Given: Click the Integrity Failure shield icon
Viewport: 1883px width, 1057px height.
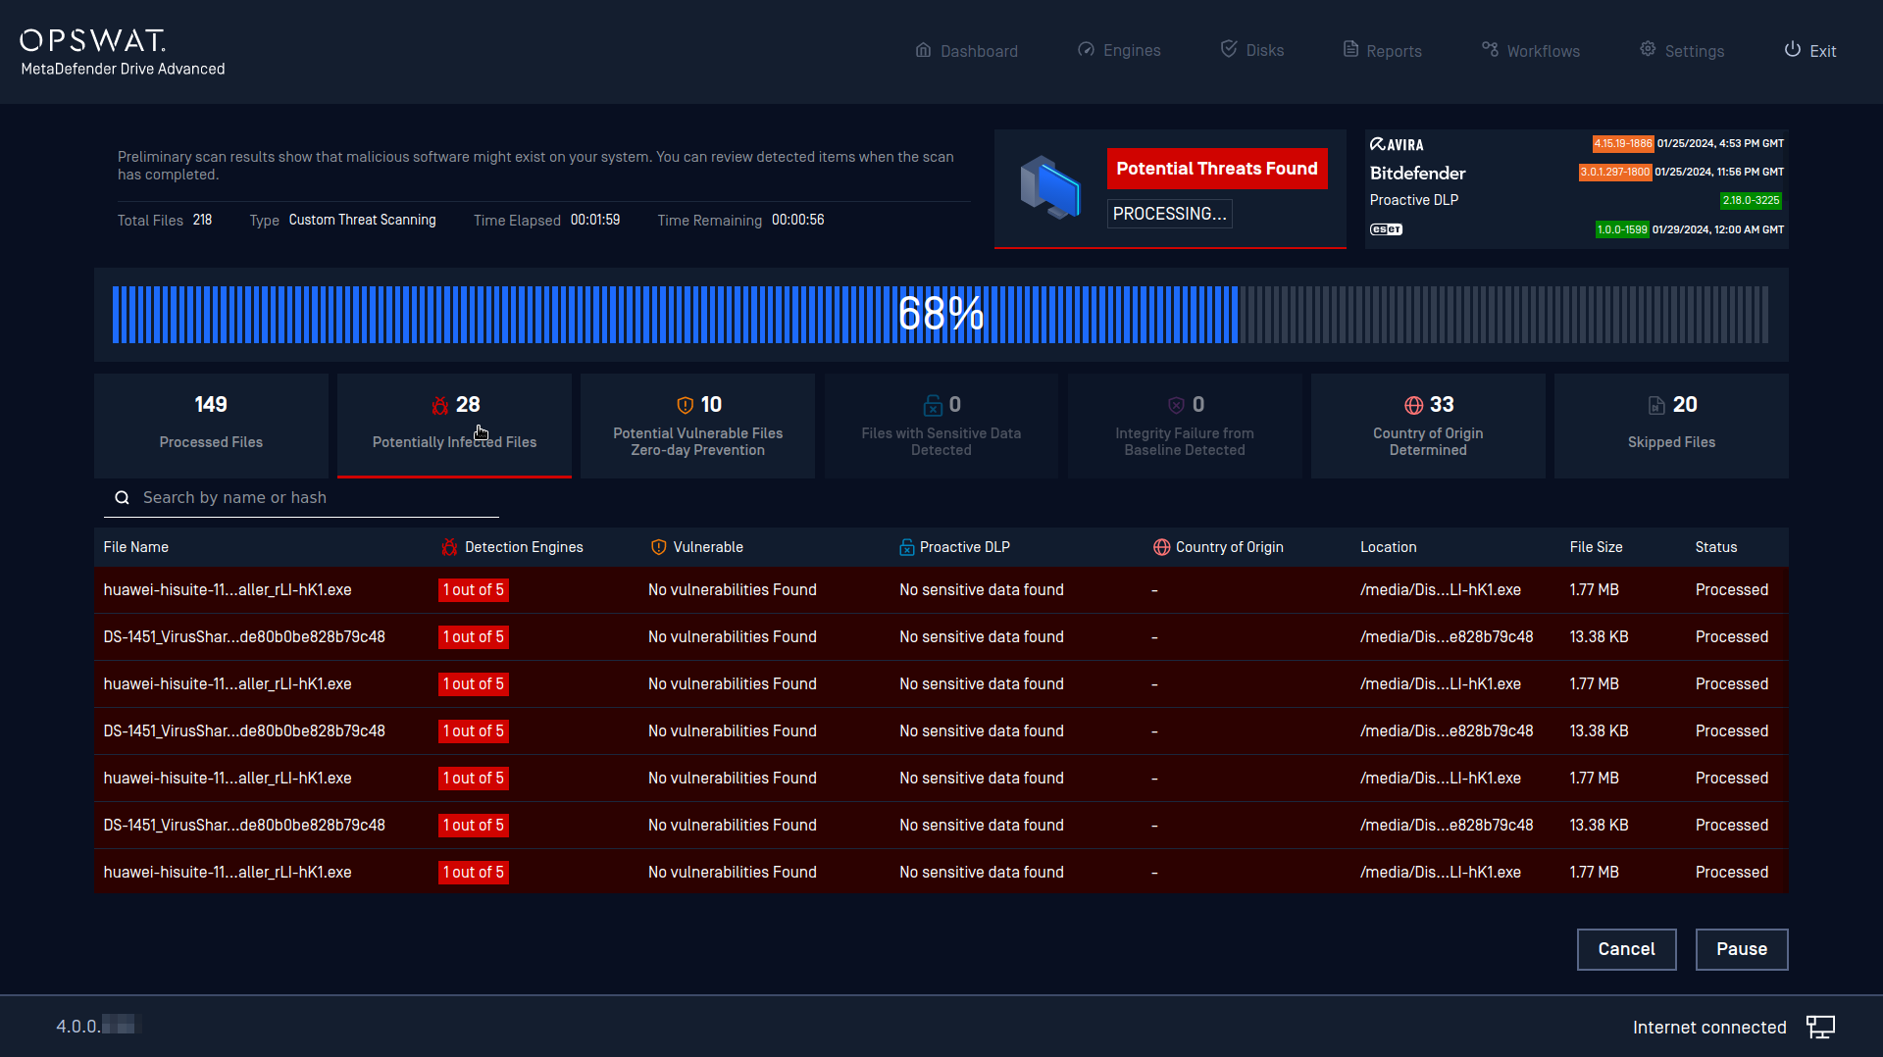Looking at the screenshot, I should [1176, 405].
